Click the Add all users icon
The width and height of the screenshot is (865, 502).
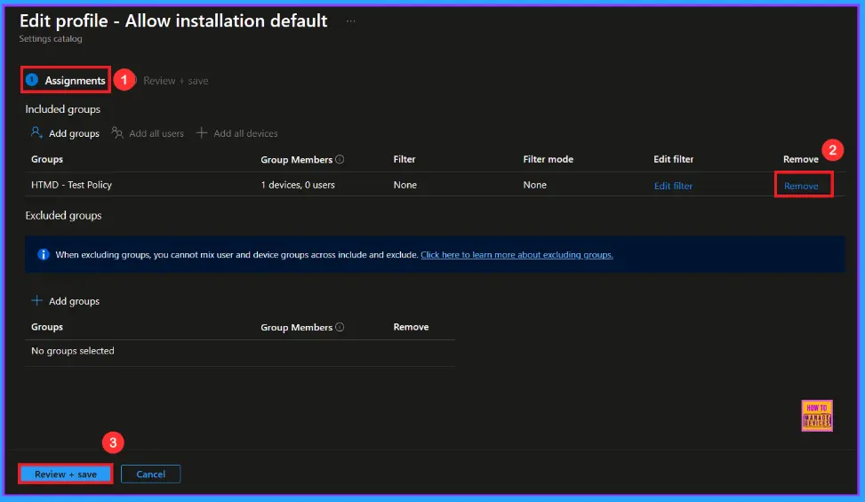(117, 132)
